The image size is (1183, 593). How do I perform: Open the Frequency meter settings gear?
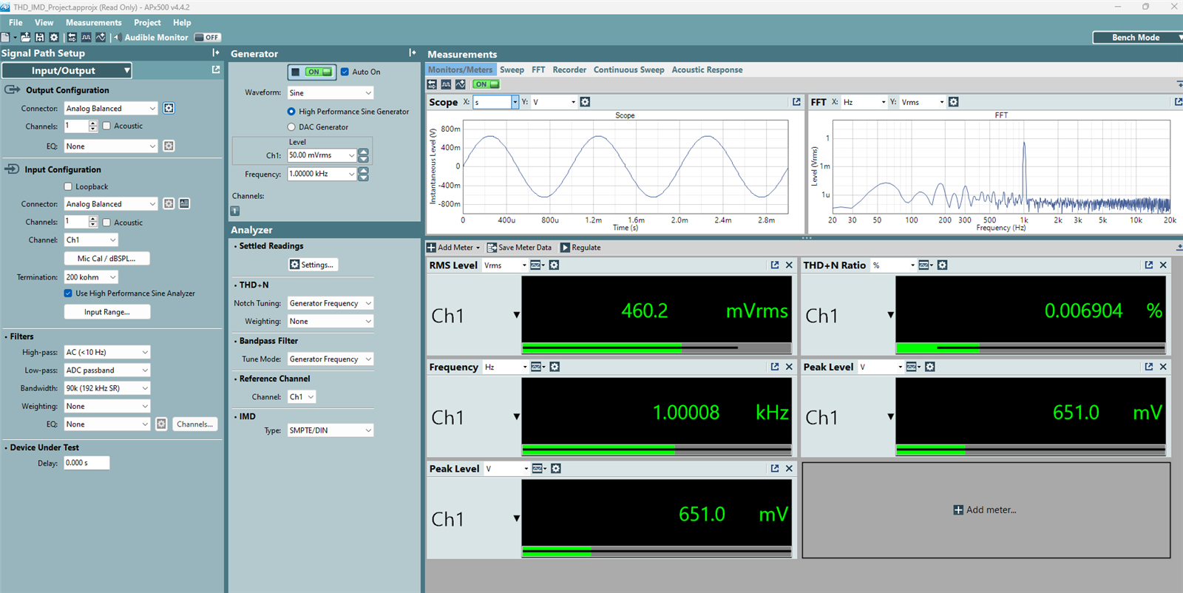pyautogui.click(x=555, y=367)
